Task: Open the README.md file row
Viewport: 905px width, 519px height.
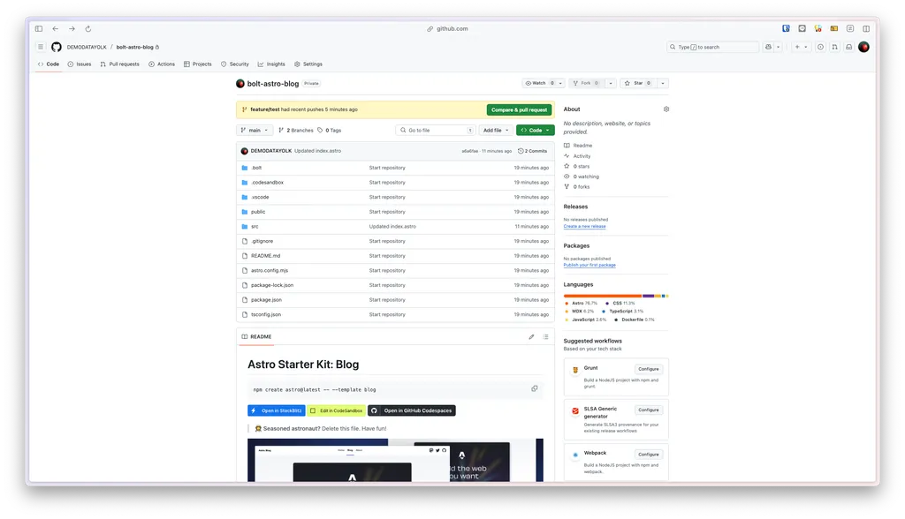Action: click(x=395, y=256)
